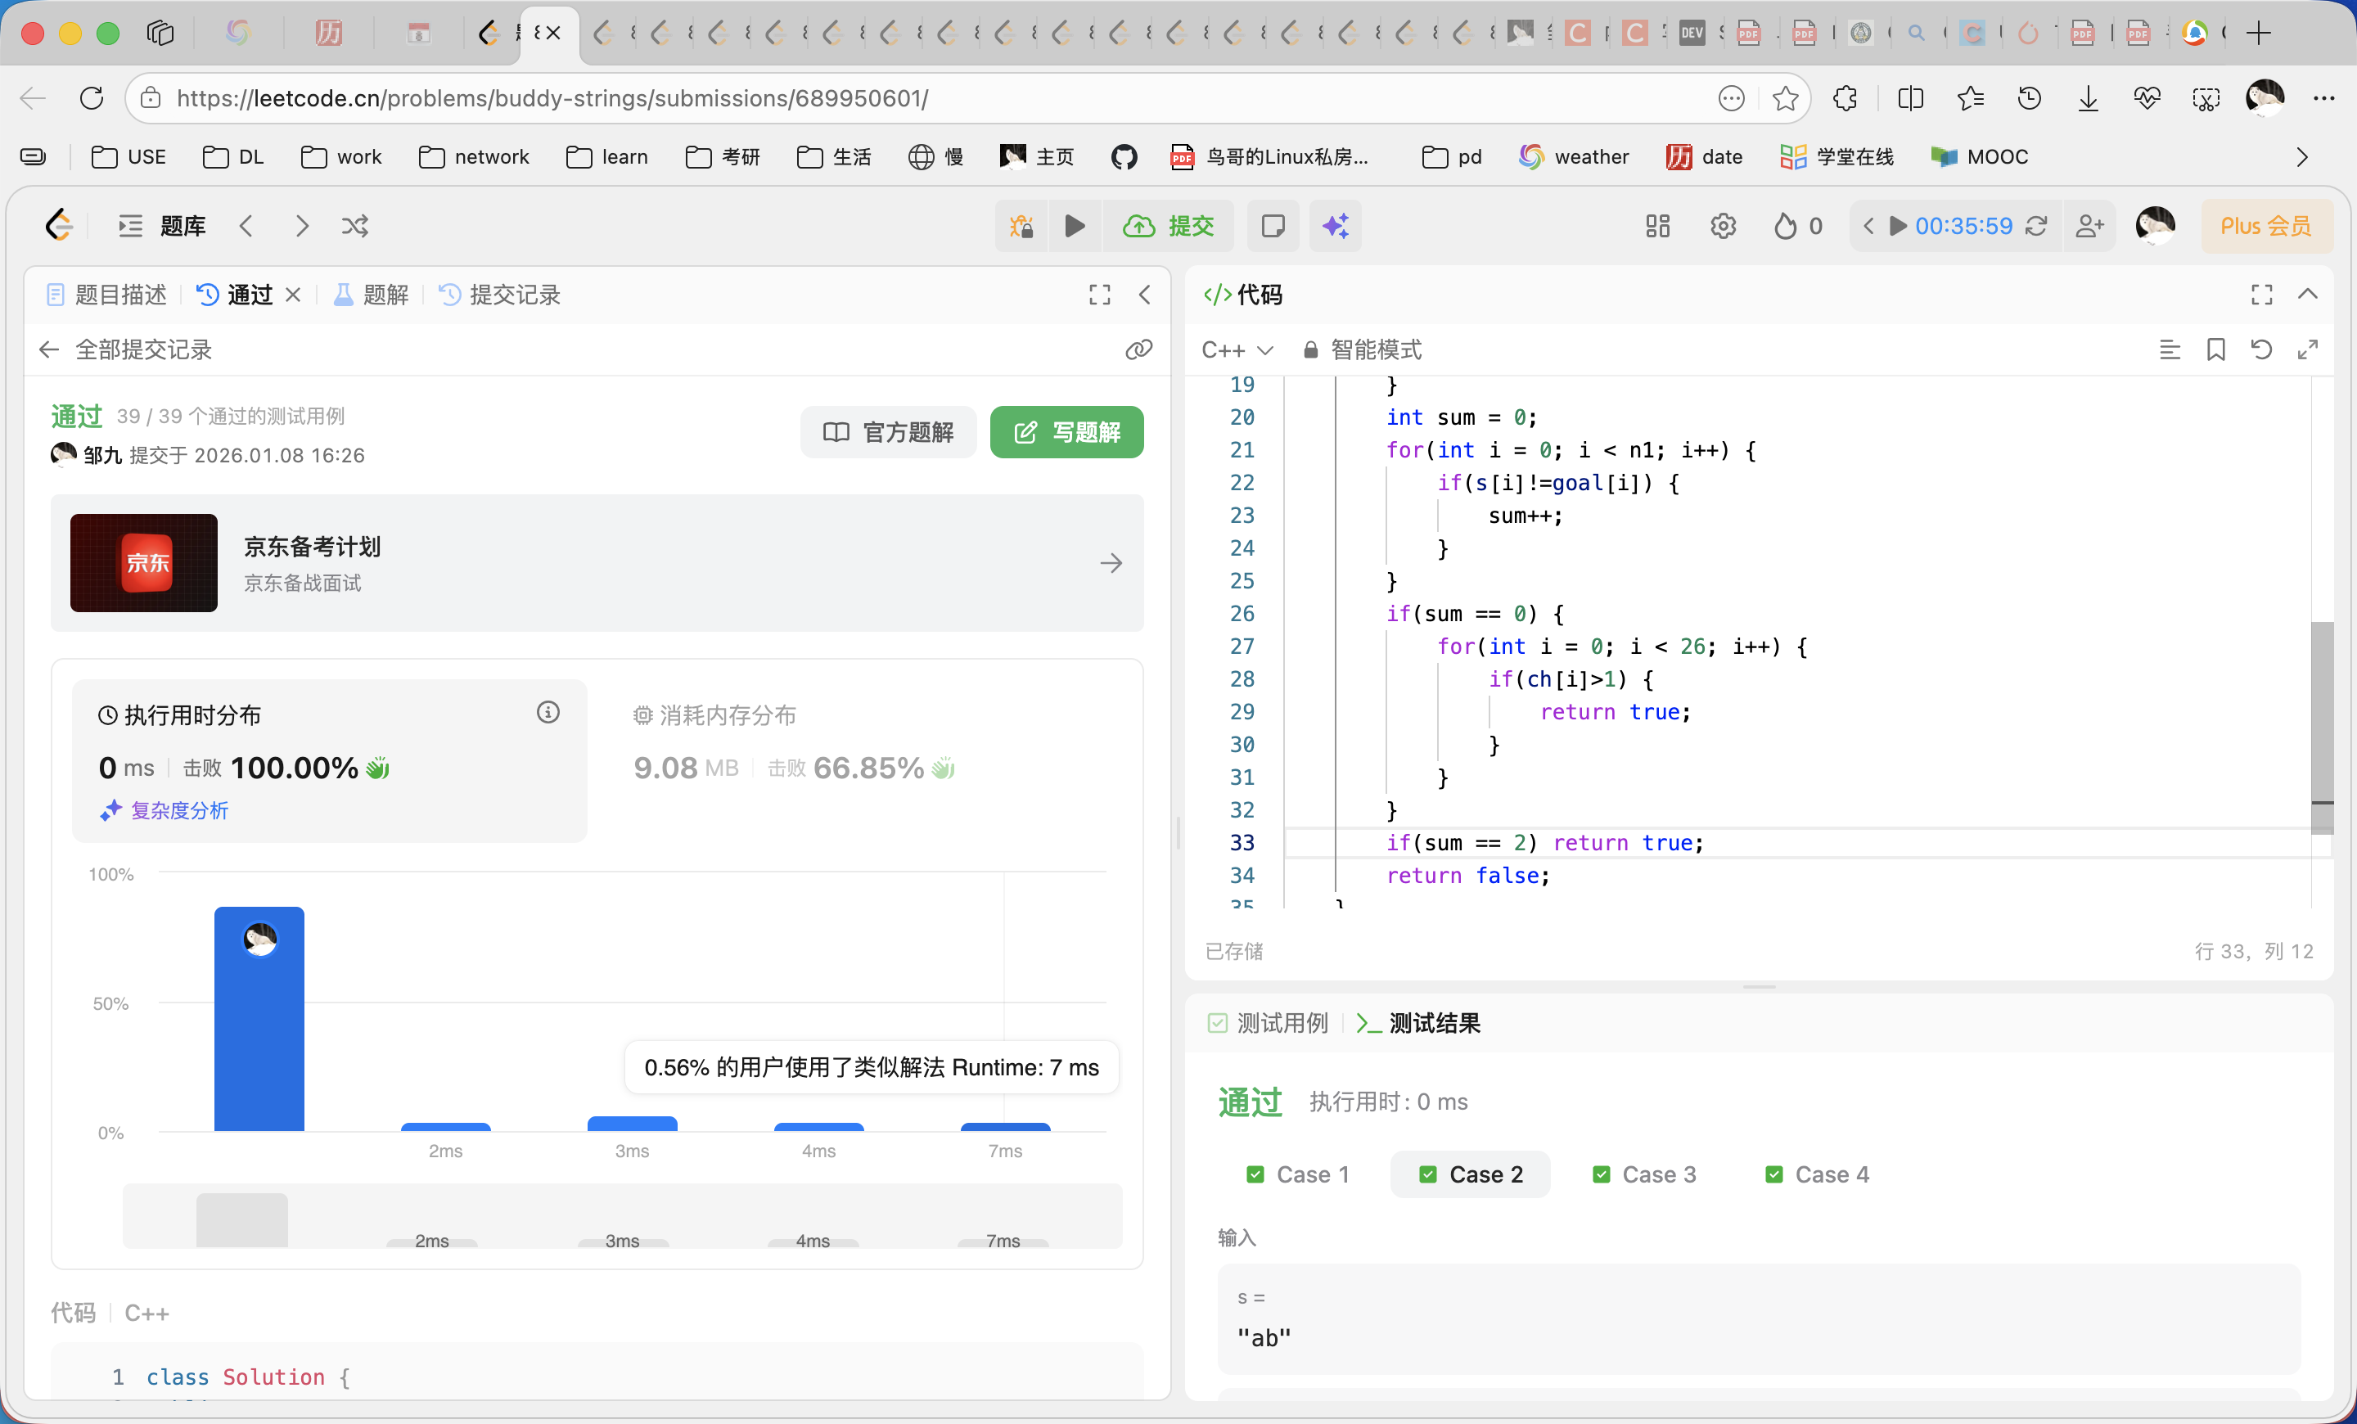Viewport: 2357px width, 1424px height.
Task: Run the code with the play icon
Action: tap(1075, 226)
